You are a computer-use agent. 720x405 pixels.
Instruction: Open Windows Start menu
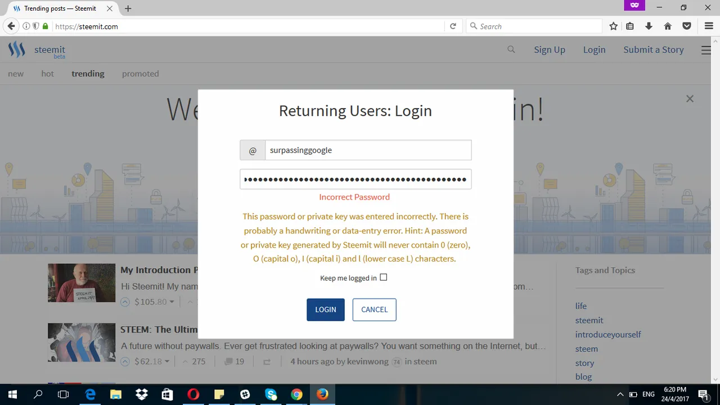click(12, 394)
